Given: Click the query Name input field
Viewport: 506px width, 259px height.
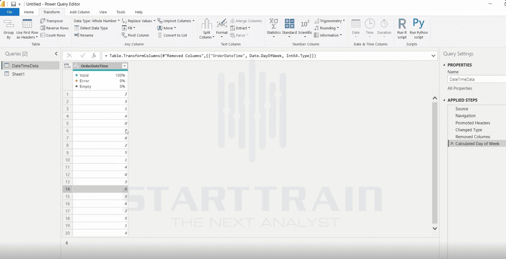Looking at the screenshot, I should click(477, 79).
